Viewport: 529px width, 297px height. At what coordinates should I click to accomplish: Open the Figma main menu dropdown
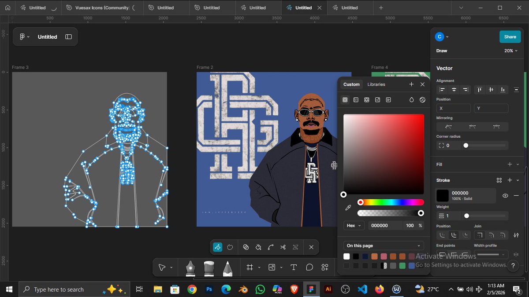(24, 37)
